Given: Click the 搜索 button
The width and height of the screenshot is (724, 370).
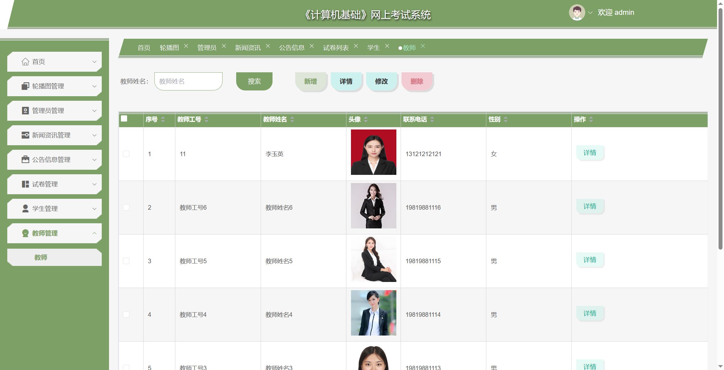Looking at the screenshot, I should click(x=254, y=81).
